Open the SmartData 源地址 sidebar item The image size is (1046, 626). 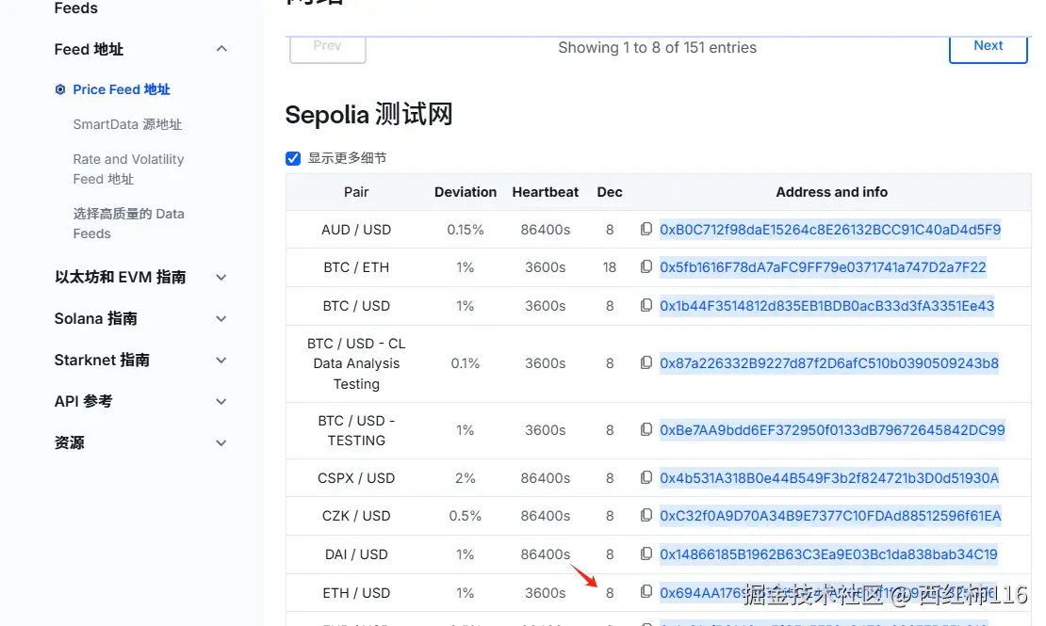point(127,124)
